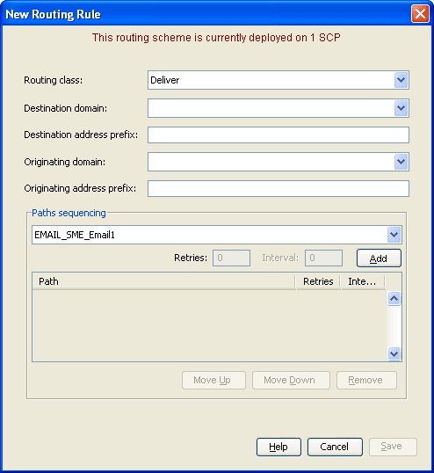Close the New Routing Rule window
This screenshot has width=434, height=473.
420,14
